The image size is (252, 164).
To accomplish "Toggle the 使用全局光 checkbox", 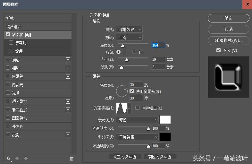I will 132,91.
